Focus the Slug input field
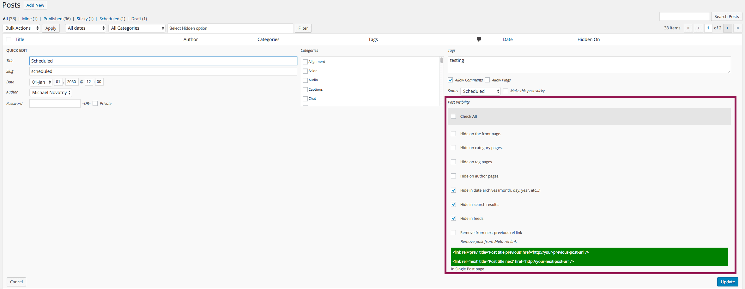 (x=163, y=71)
